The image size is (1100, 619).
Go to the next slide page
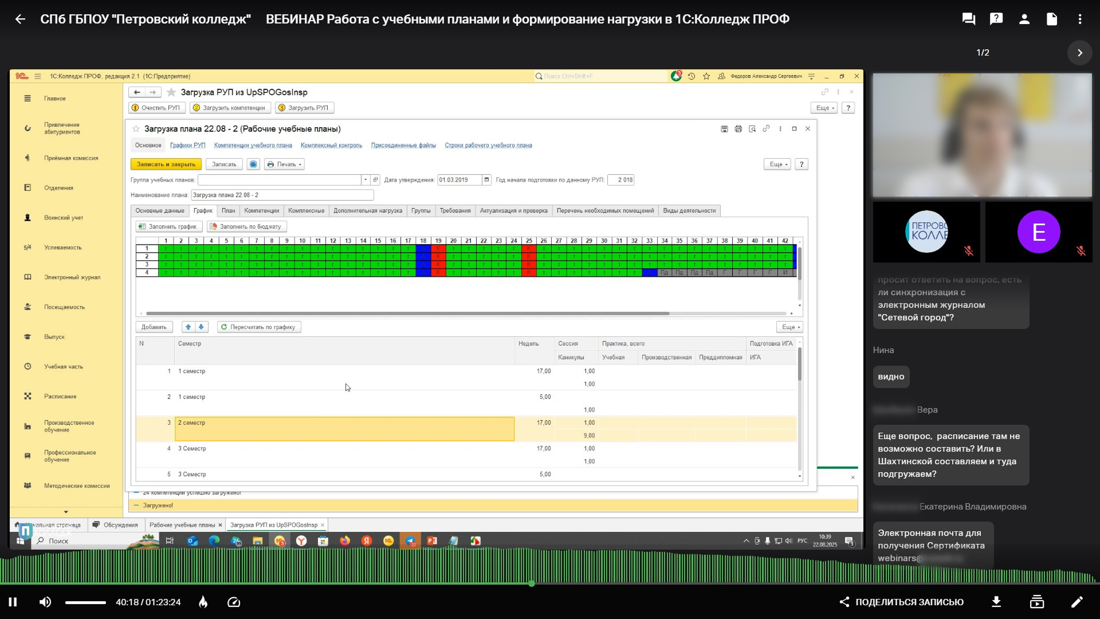(x=1080, y=53)
